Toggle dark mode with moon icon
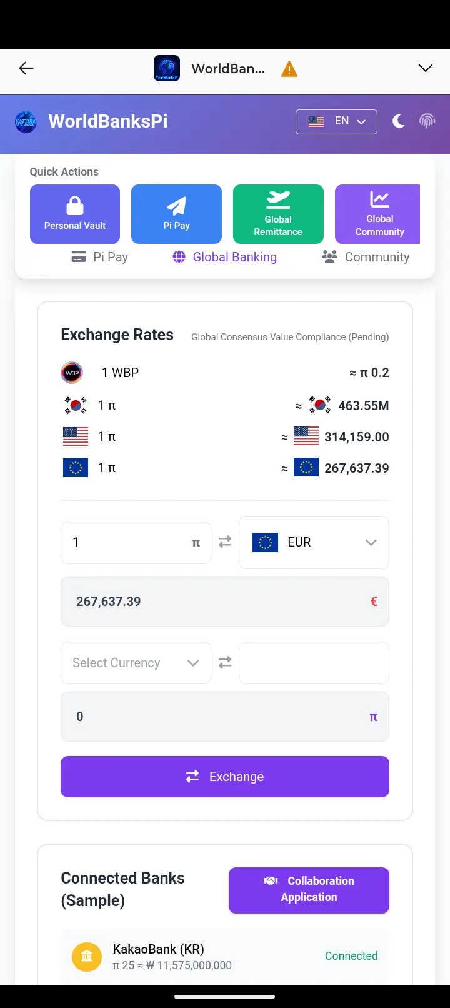 (x=398, y=121)
